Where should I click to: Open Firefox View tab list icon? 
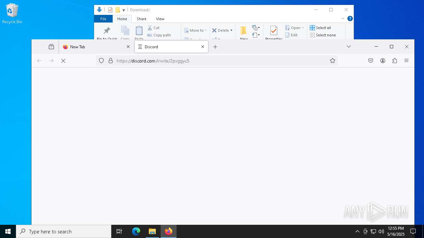point(51,47)
